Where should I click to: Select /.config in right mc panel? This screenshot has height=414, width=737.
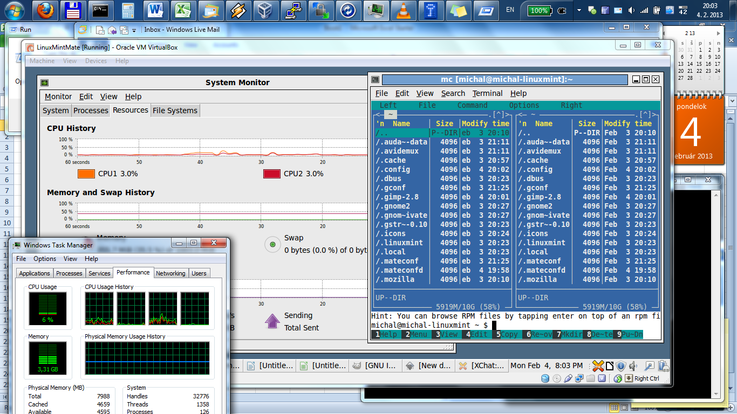(x=586, y=169)
